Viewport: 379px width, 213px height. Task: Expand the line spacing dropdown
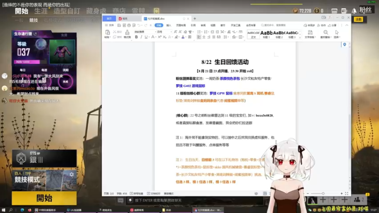click(x=228, y=37)
